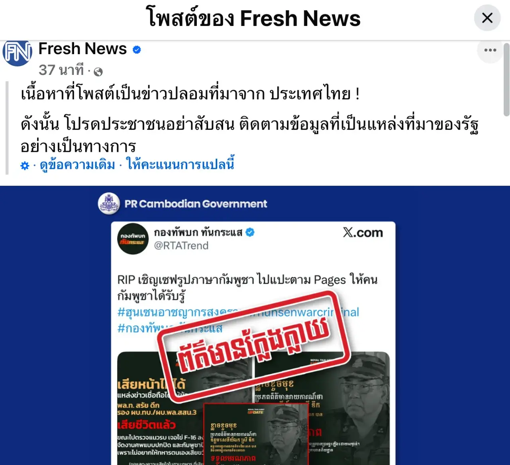The height and width of the screenshot is (465, 510).
Task: Click 'ดูข้อความเดิม' to see original text
Action: click(x=77, y=165)
